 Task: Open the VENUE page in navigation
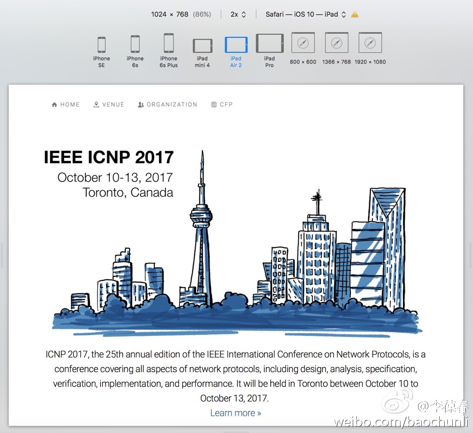coord(109,105)
